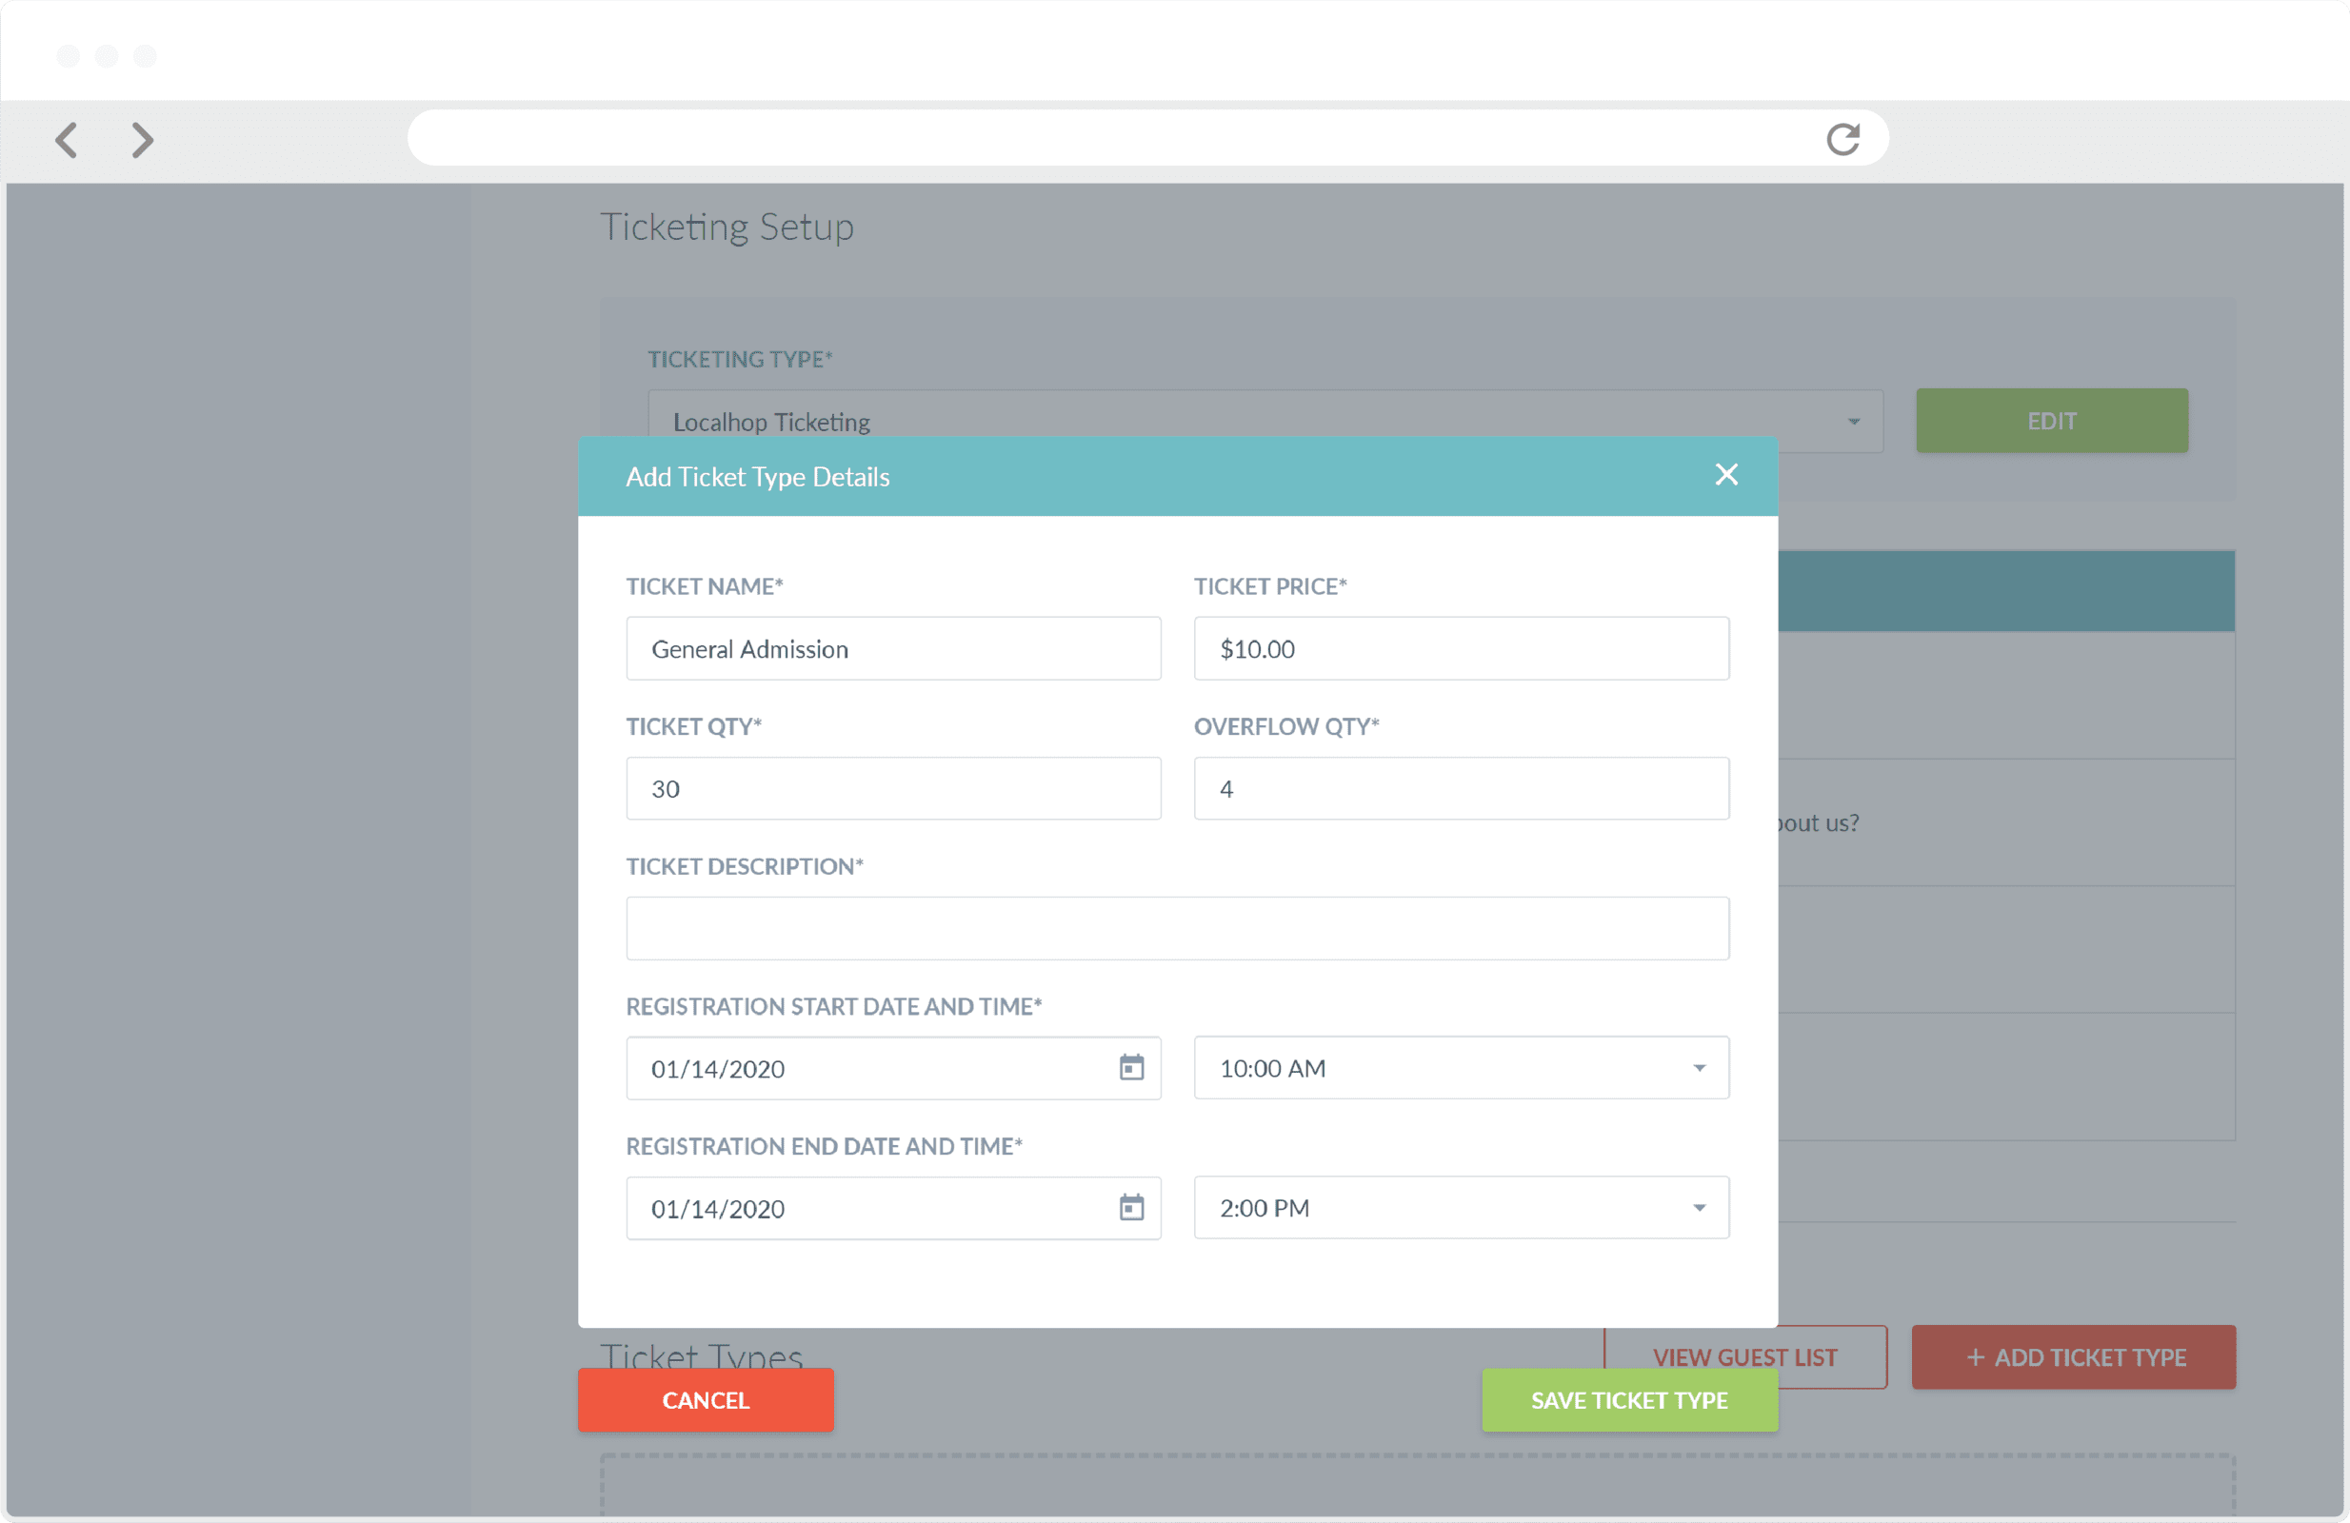Open the Localhop Ticketing type dropdown
Viewport: 2350px width, 1523px height.
click(1852, 422)
